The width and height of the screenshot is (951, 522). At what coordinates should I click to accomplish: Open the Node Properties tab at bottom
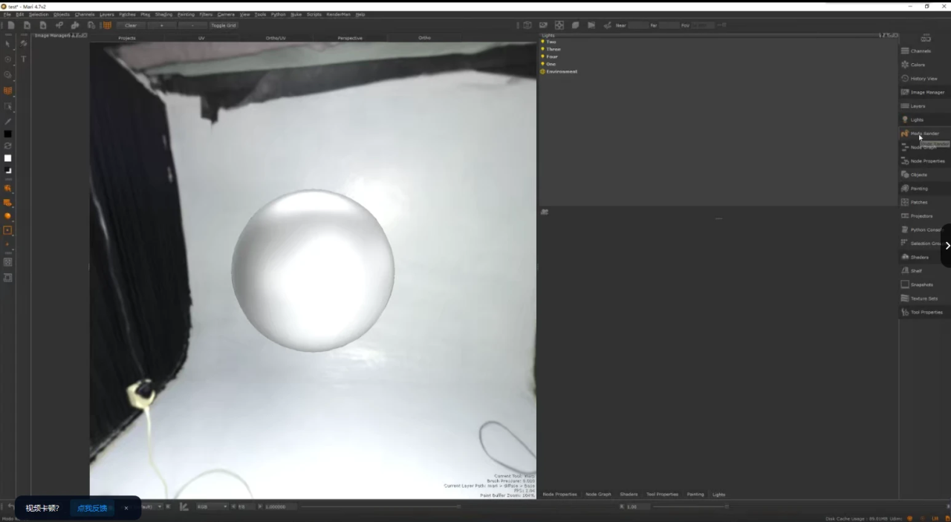pyautogui.click(x=559, y=495)
